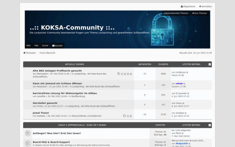Open the Wiki menu item
The height and width of the screenshot is (147, 235).
point(29,45)
